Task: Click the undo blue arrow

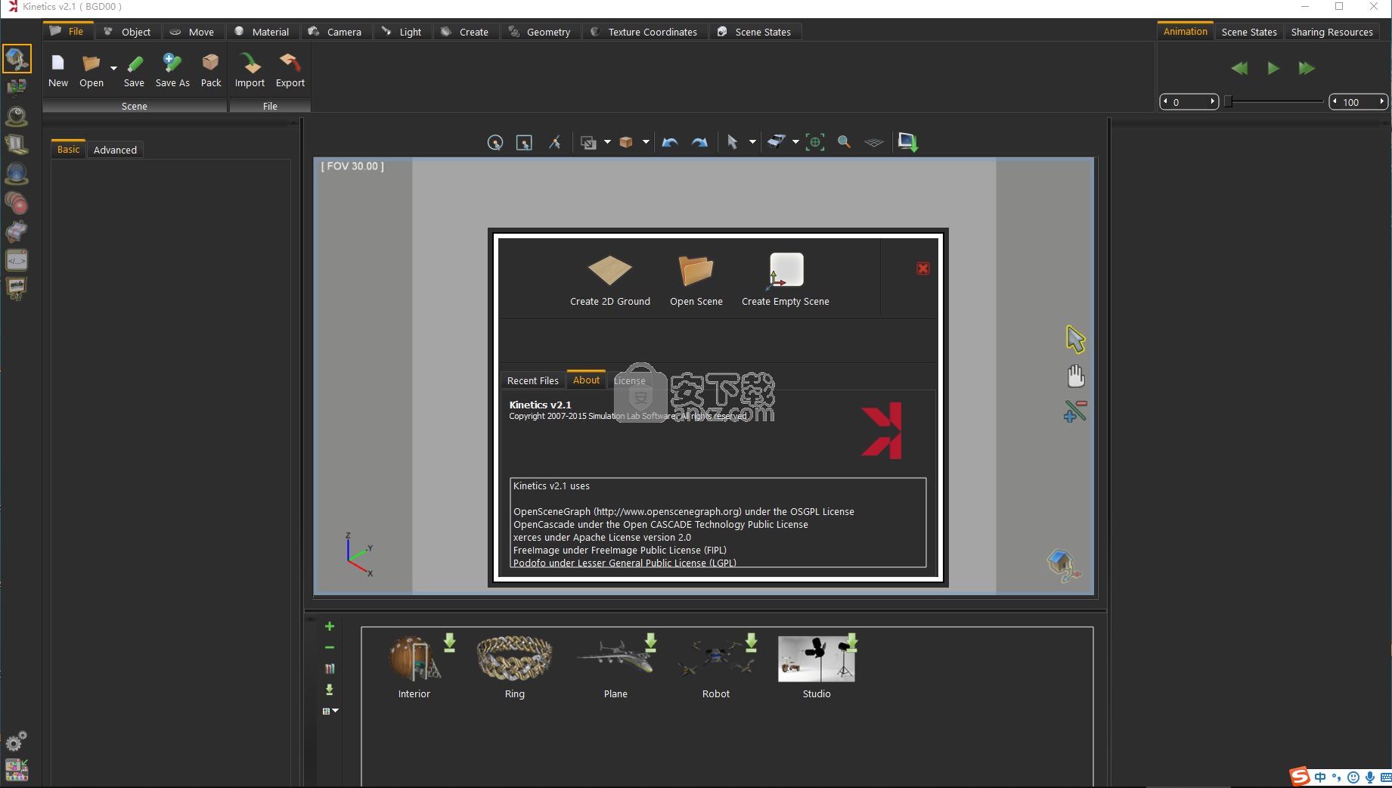Action: (670, 142)
